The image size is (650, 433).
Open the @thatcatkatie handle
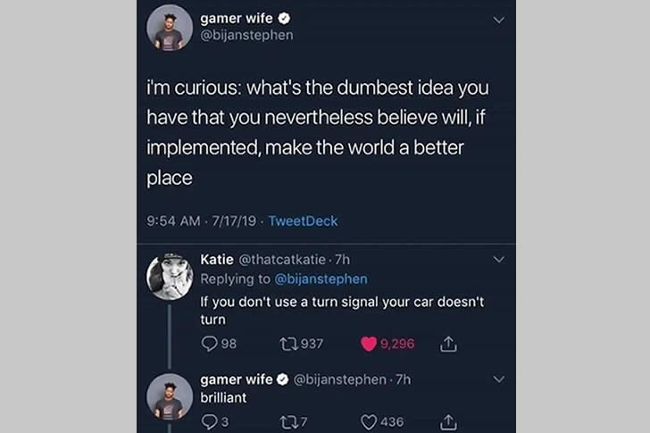[x=282, y=260]
